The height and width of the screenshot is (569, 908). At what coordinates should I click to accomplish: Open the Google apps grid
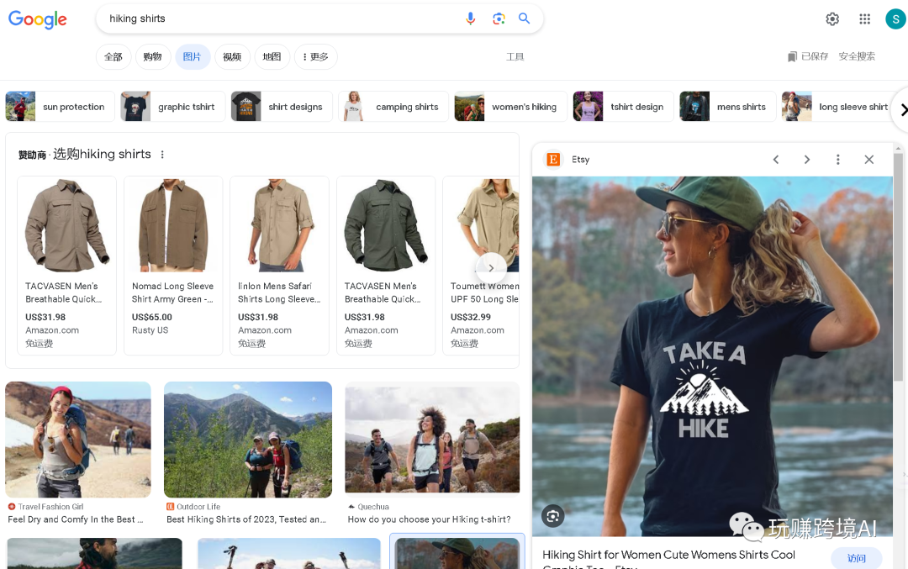pyautogui.click(x=864, y=18)
